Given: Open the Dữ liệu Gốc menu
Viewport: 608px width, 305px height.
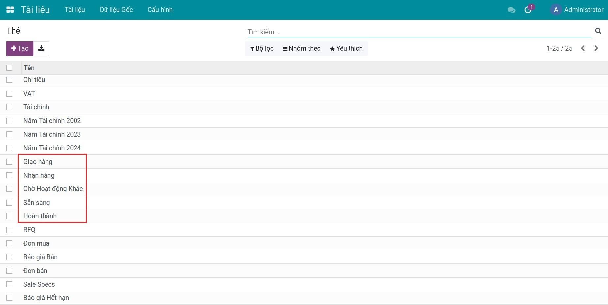Looking at the screenshot, I should pos(116,10).
